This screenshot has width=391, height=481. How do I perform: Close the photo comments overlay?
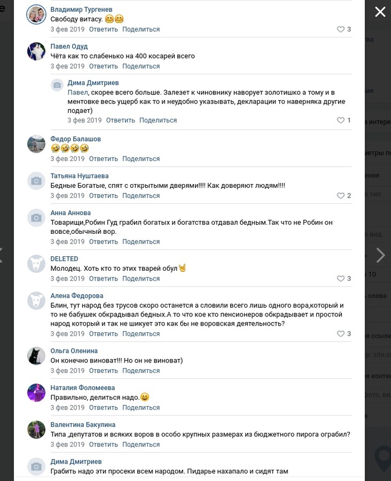click(x=380, y=12)
